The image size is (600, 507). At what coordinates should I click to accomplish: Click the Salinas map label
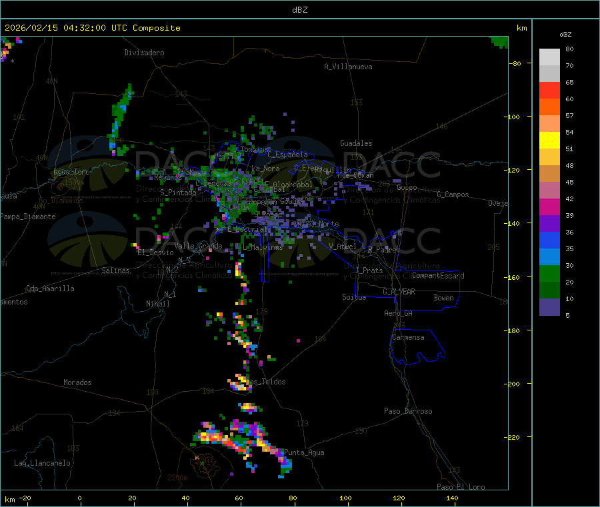(x=115, y=270)
